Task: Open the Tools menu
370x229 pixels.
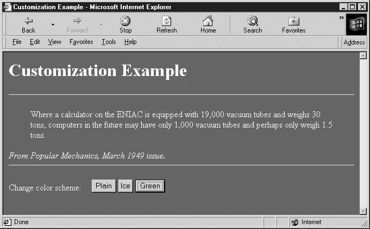Action: pos(109,42)
